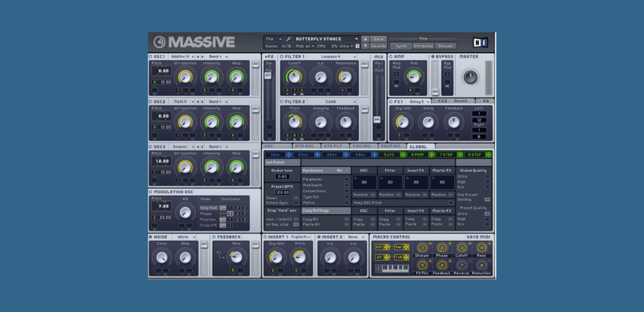The width and height of the screenshot is (644, 312).
Task: Click the macro keyboard icon
Action: click(x=392, y=269)
